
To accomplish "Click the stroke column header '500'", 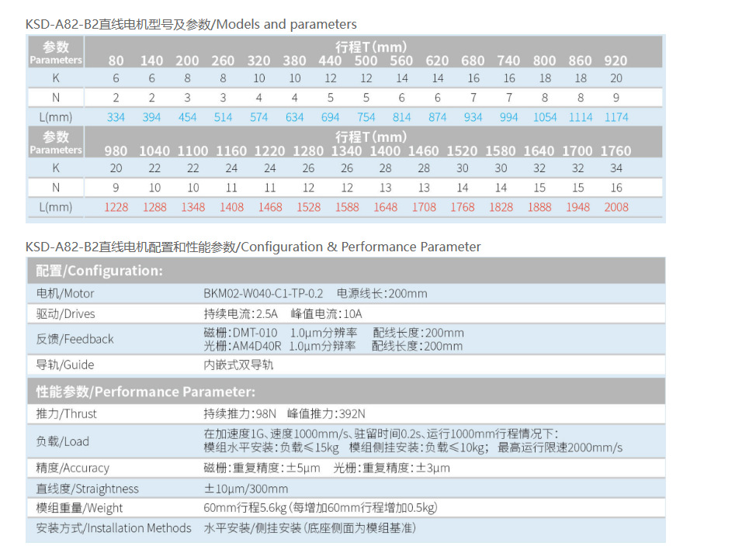I will 366,60.
